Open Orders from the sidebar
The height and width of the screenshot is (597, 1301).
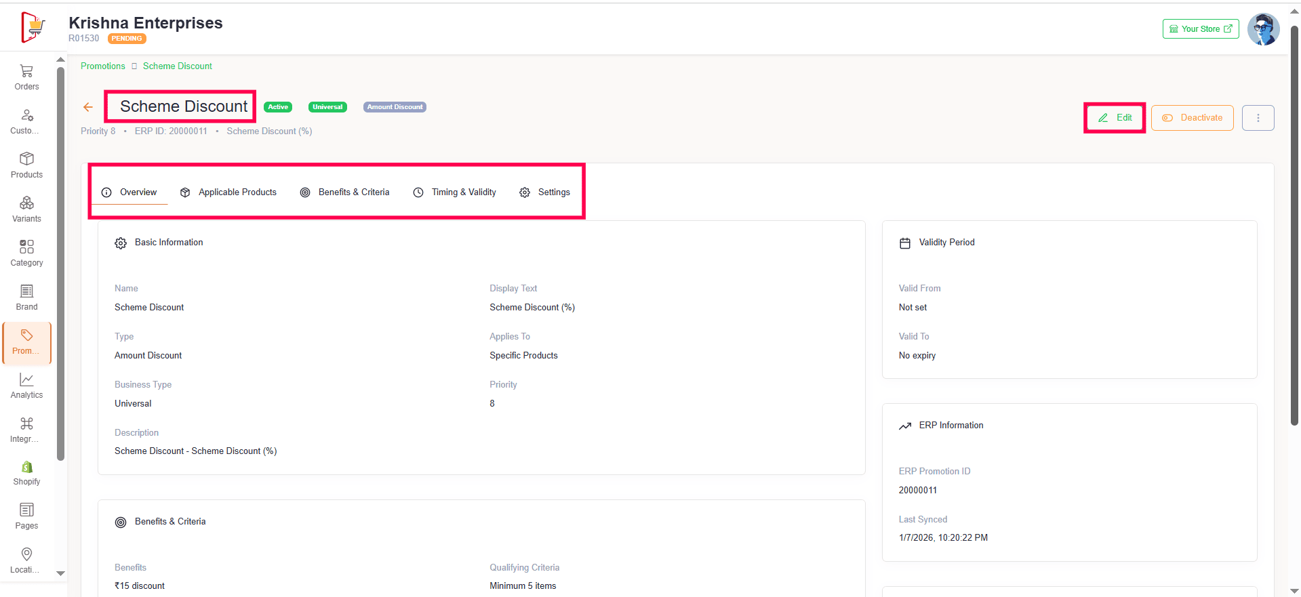26,77
